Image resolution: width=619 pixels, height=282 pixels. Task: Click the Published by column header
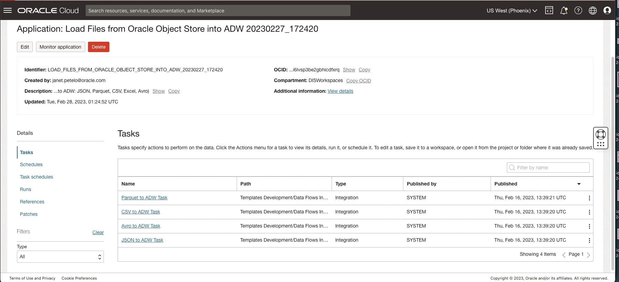click(447, 184)
